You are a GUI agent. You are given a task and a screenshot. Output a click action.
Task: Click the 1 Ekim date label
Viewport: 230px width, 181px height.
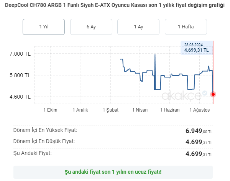pos(50,110)
